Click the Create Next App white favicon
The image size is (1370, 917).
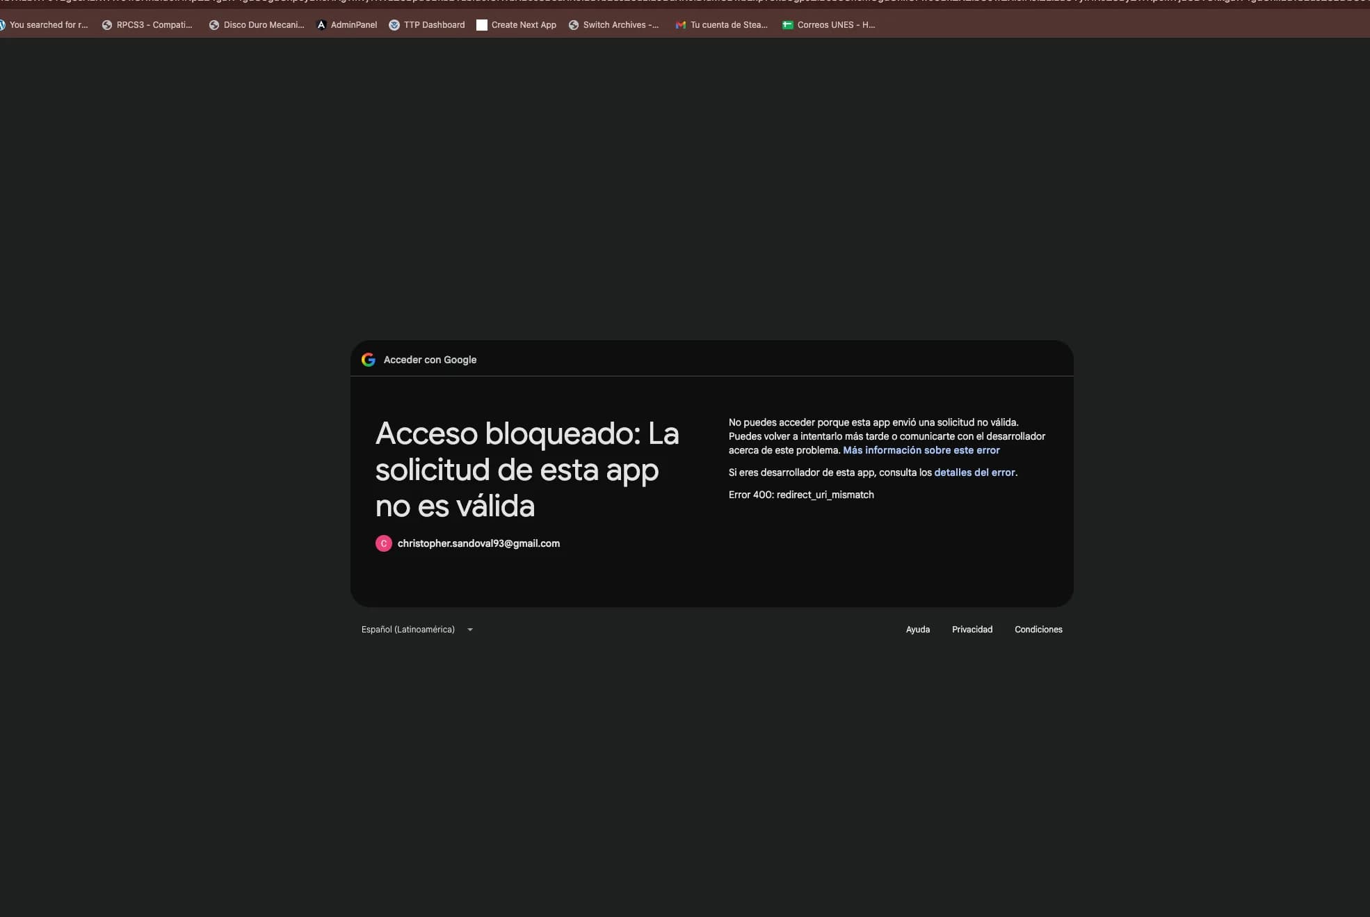[x=482, y=25]
